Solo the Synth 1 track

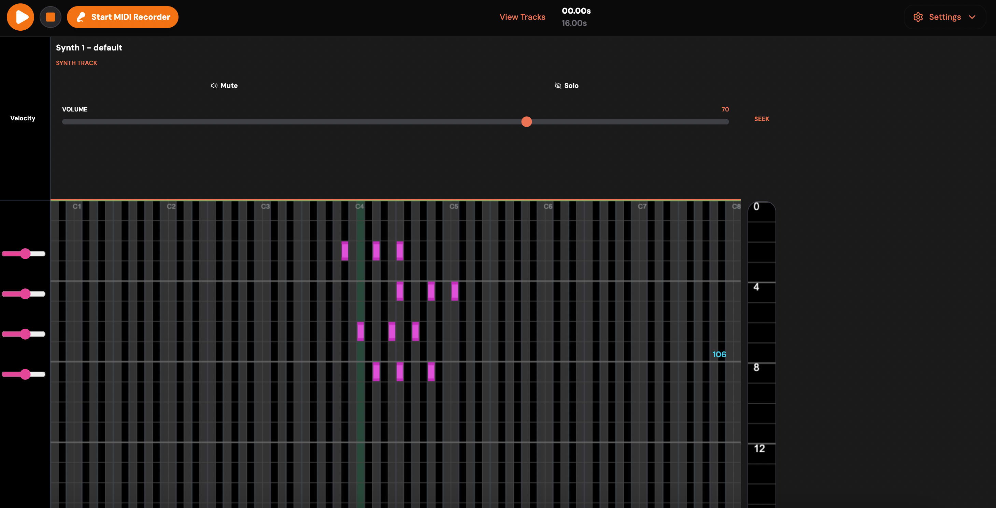[567, 85]
